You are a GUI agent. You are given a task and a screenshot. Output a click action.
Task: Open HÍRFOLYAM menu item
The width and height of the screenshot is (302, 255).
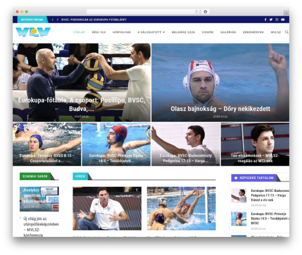(121, 32)
